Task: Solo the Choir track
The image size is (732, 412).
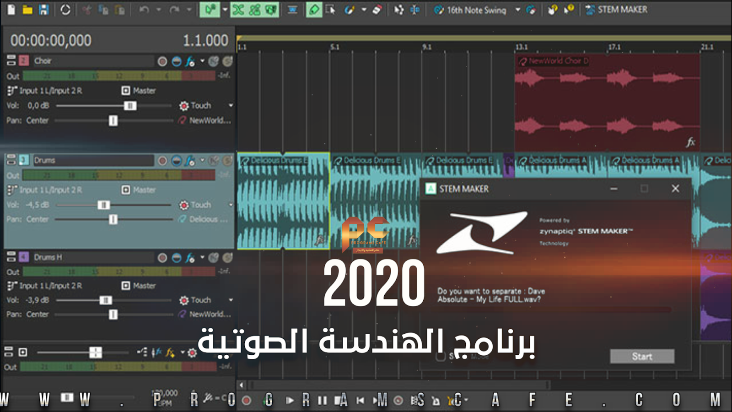Action: point(227,61)
